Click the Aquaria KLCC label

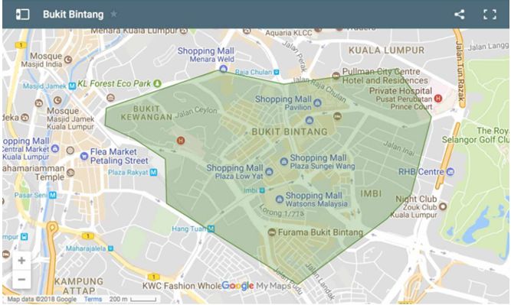pyautogui.click(x=289, y=33)
